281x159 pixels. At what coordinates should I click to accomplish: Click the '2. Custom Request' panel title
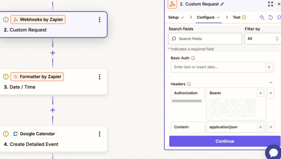pos(199,4)
